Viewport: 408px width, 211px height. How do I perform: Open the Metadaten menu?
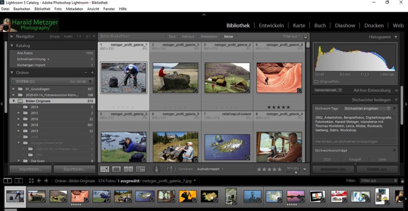point(74,9)
